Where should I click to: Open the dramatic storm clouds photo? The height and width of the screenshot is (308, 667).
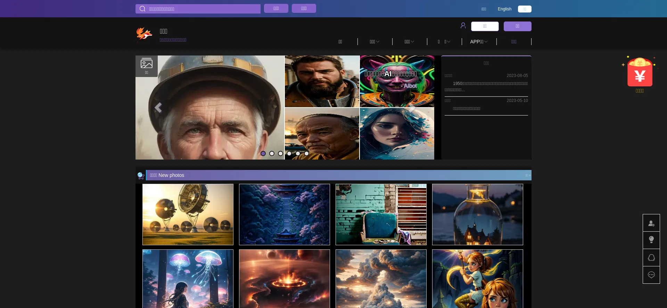click(x=381, y=279)
